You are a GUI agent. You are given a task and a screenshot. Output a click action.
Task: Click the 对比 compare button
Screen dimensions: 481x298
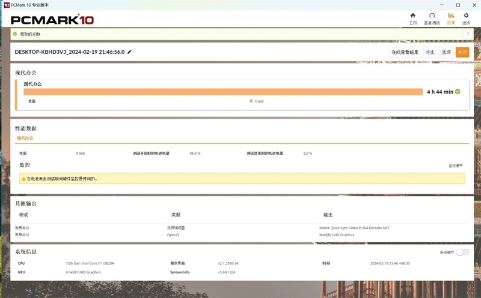[430, 52]
